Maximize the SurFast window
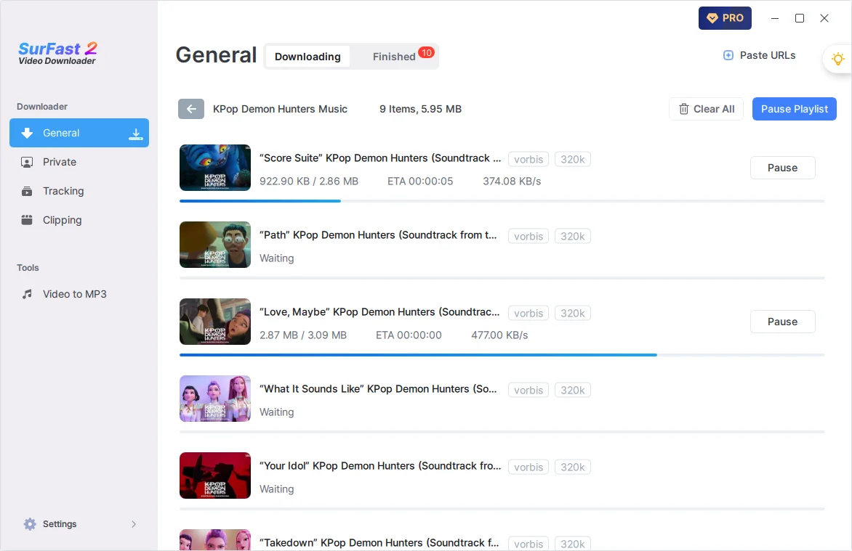The image size is (852, 551). 799,18
